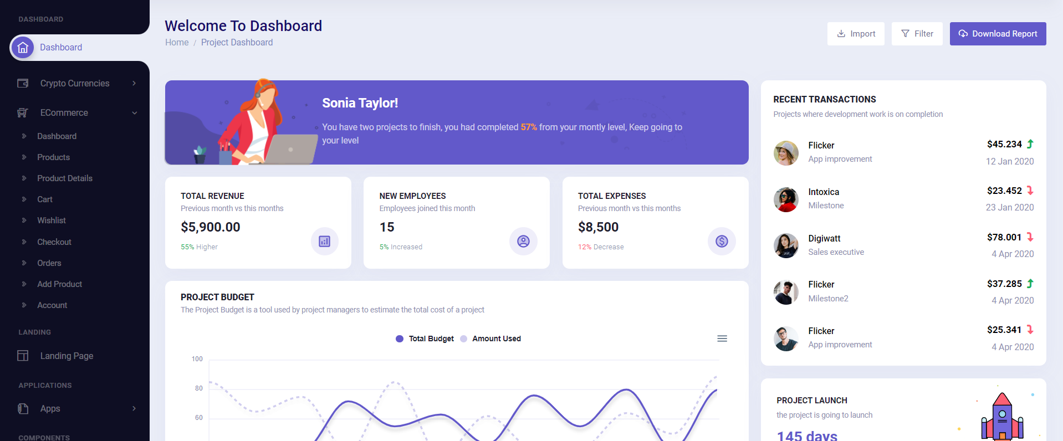Click the Total Expenses dollar icon
The height and width of the screenshot is (441, 1063).
[x=722, y=241]
